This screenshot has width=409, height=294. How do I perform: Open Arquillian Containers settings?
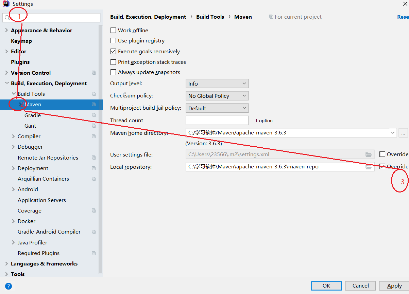click(x=43, y=179)
